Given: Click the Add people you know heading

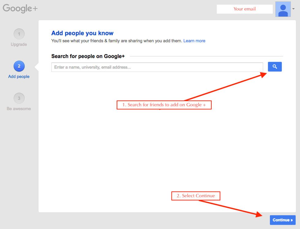Looking at the screenshot, I should coord(82,33).
